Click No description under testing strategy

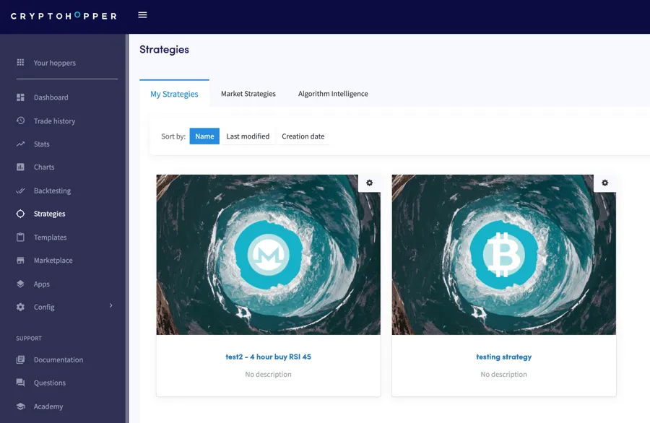pos(503,374)
